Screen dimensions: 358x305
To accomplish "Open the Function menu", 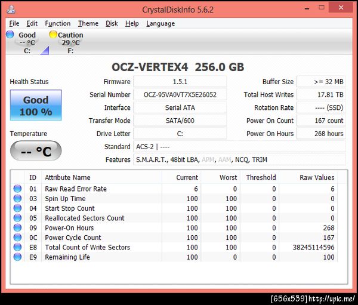I will (x=58, y=23).
